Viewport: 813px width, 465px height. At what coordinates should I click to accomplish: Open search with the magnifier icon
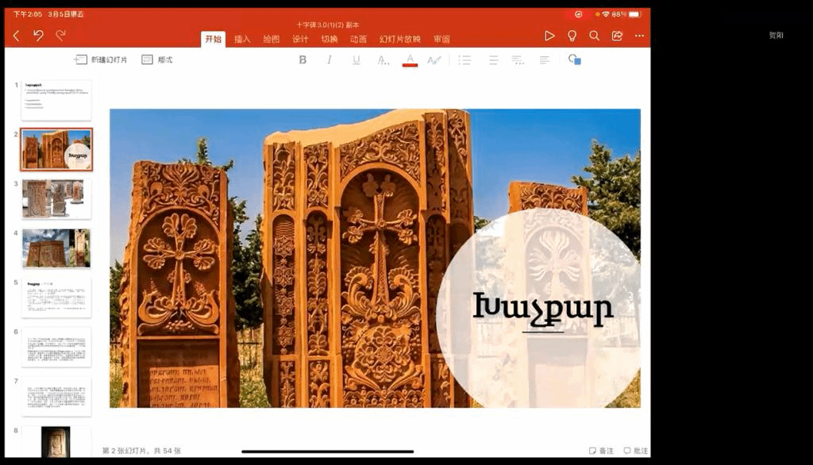[x=594, y=36]
